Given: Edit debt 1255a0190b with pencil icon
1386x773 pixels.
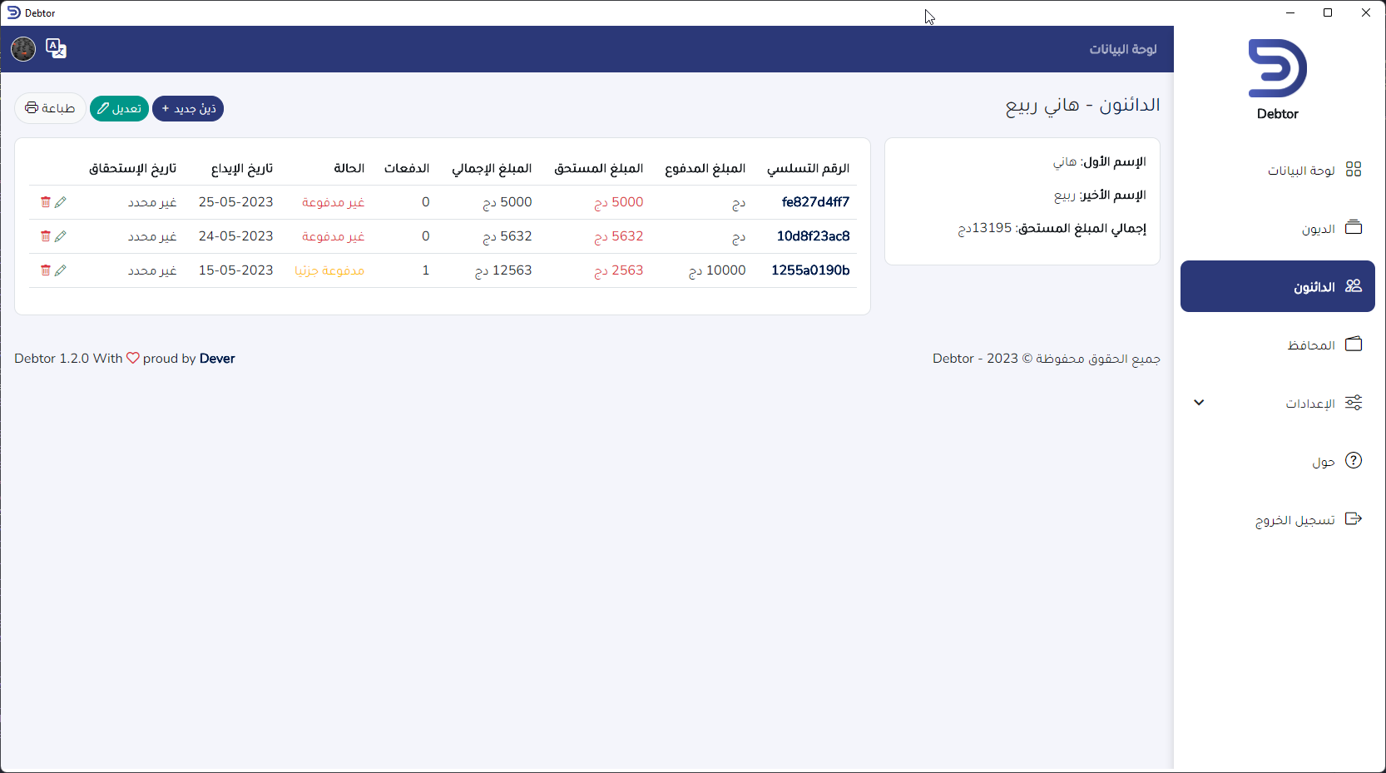Looking at the screenshot, I should [61, 270].
